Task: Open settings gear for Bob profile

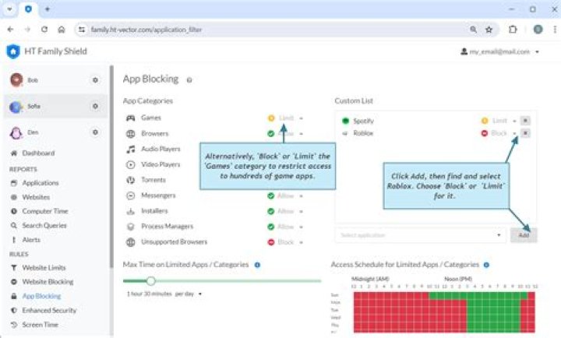Action: pos(95,80)
